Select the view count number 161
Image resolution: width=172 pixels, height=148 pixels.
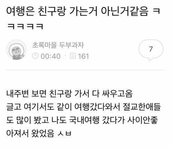click(x=83, y=56)
